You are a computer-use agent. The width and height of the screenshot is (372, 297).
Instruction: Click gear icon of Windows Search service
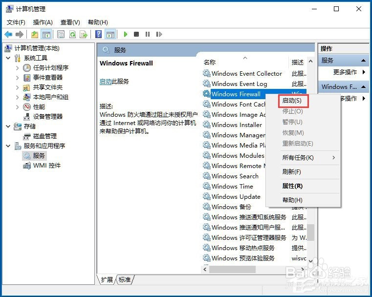207,176
